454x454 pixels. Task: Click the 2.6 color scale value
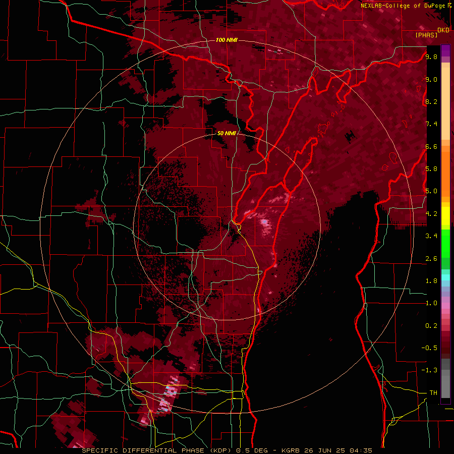[x=431, y=259]
